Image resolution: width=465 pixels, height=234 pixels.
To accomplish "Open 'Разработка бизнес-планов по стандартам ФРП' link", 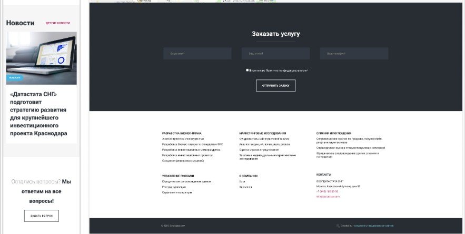I will [x=192, y=144].
